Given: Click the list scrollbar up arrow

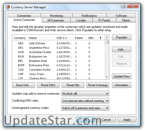Looking at the screenshot, I should click(107, 37).
